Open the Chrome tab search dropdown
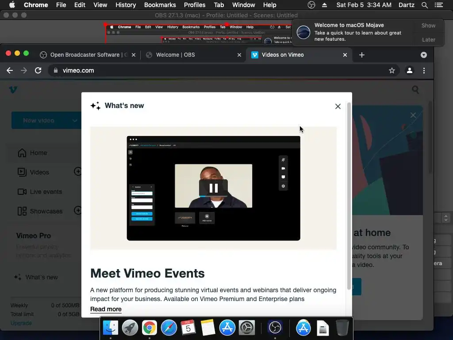 (423, 55)
